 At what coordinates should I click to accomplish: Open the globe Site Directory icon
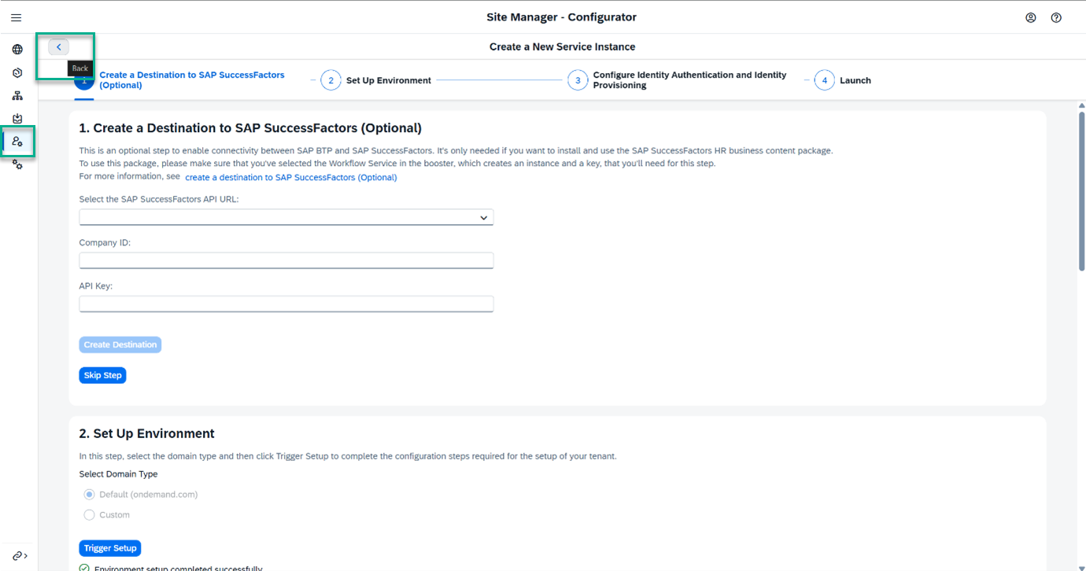[x=17, y=50]
